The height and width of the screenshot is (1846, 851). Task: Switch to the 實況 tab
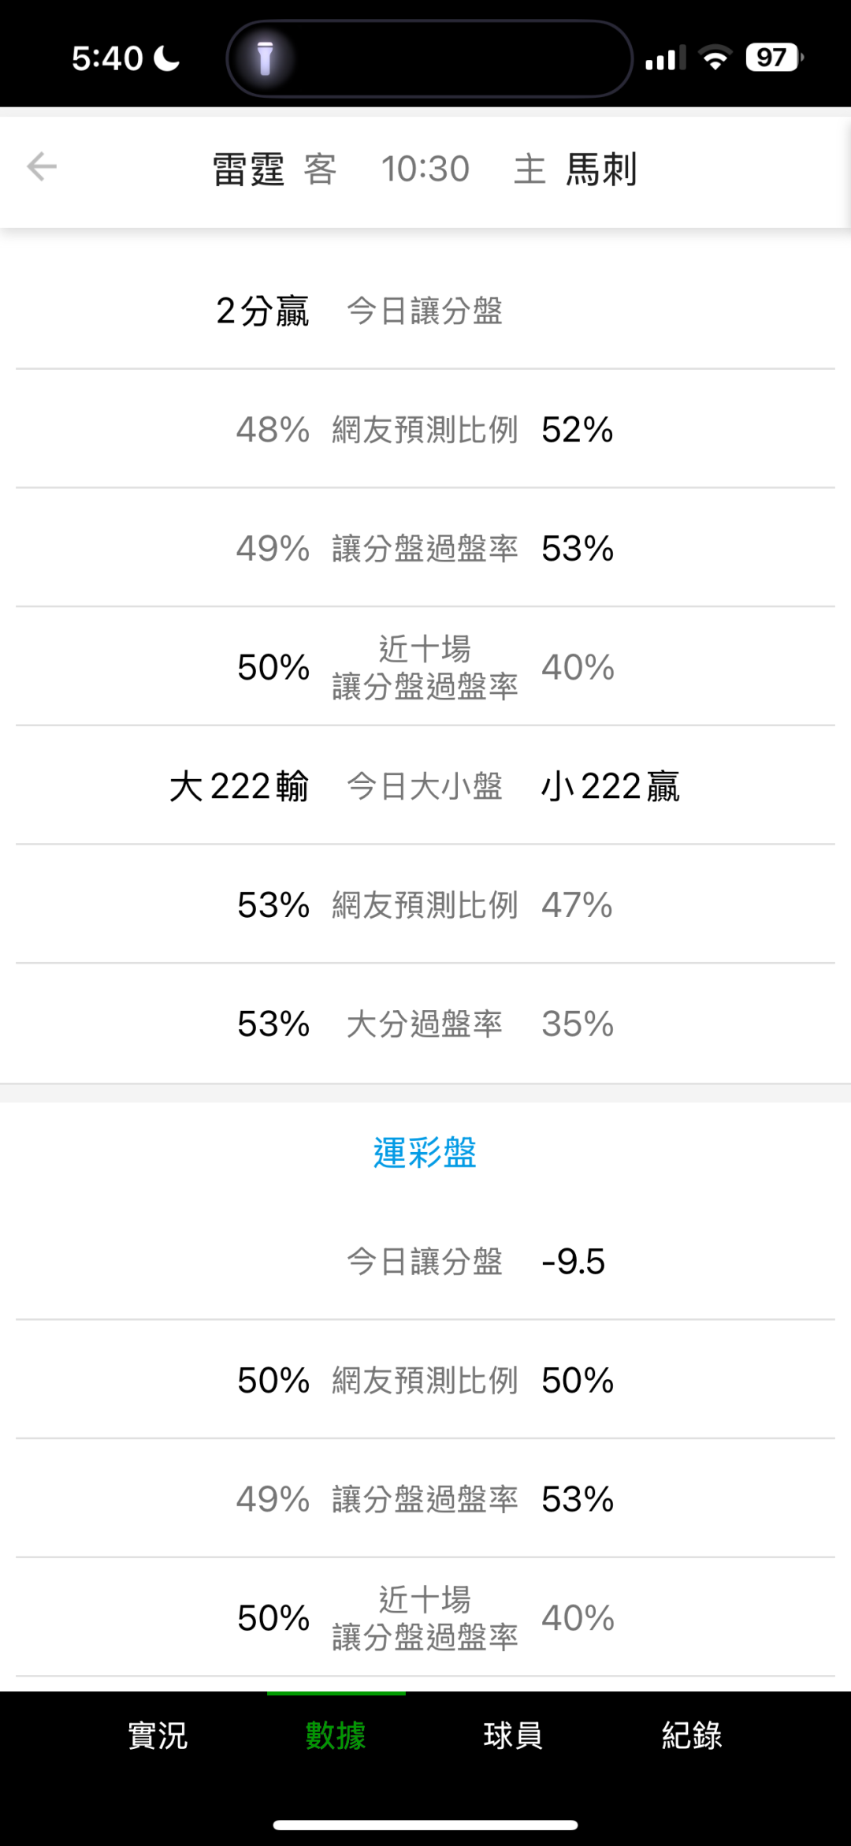coord(158,1736)
